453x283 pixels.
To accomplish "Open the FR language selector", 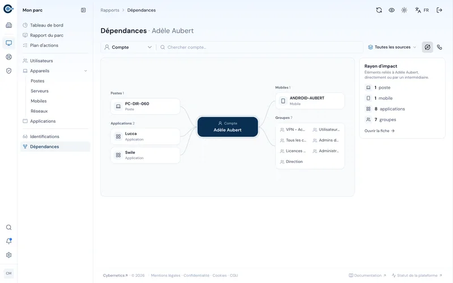I will (422, 10).
